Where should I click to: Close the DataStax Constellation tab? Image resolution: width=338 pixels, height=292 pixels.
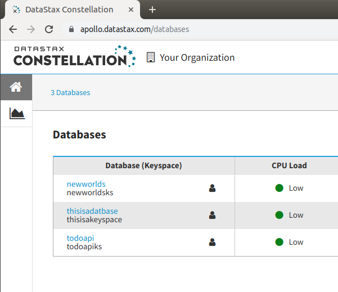tap(131, 10)
